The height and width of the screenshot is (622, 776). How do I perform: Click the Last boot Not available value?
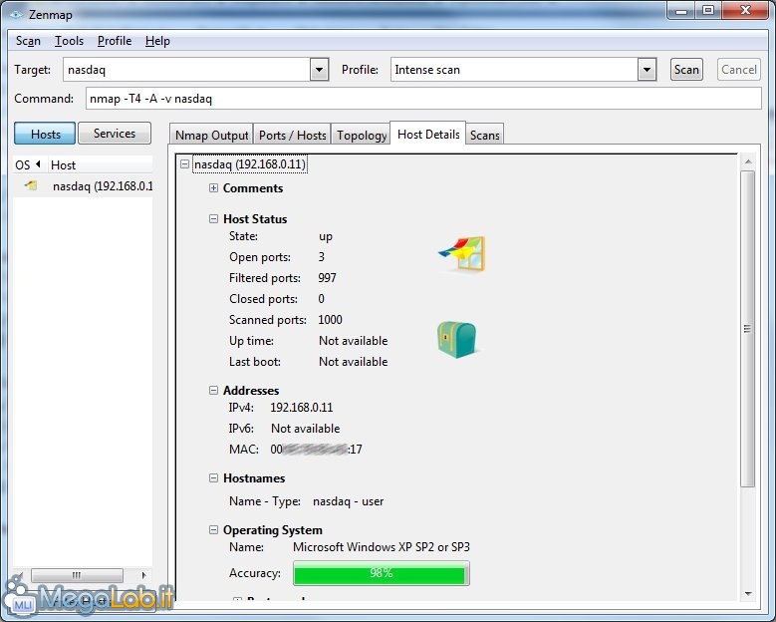click(x=354, y=362)
